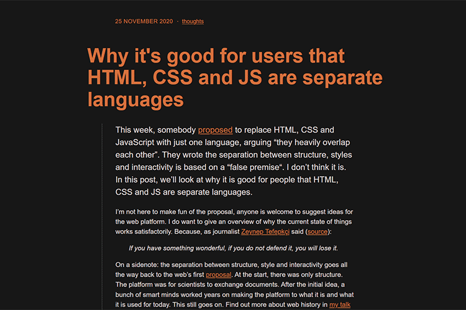This screenshot has height=310, width=466.
Task: Click the word "languages" ending the title
Action: click(x=136, y=99)
